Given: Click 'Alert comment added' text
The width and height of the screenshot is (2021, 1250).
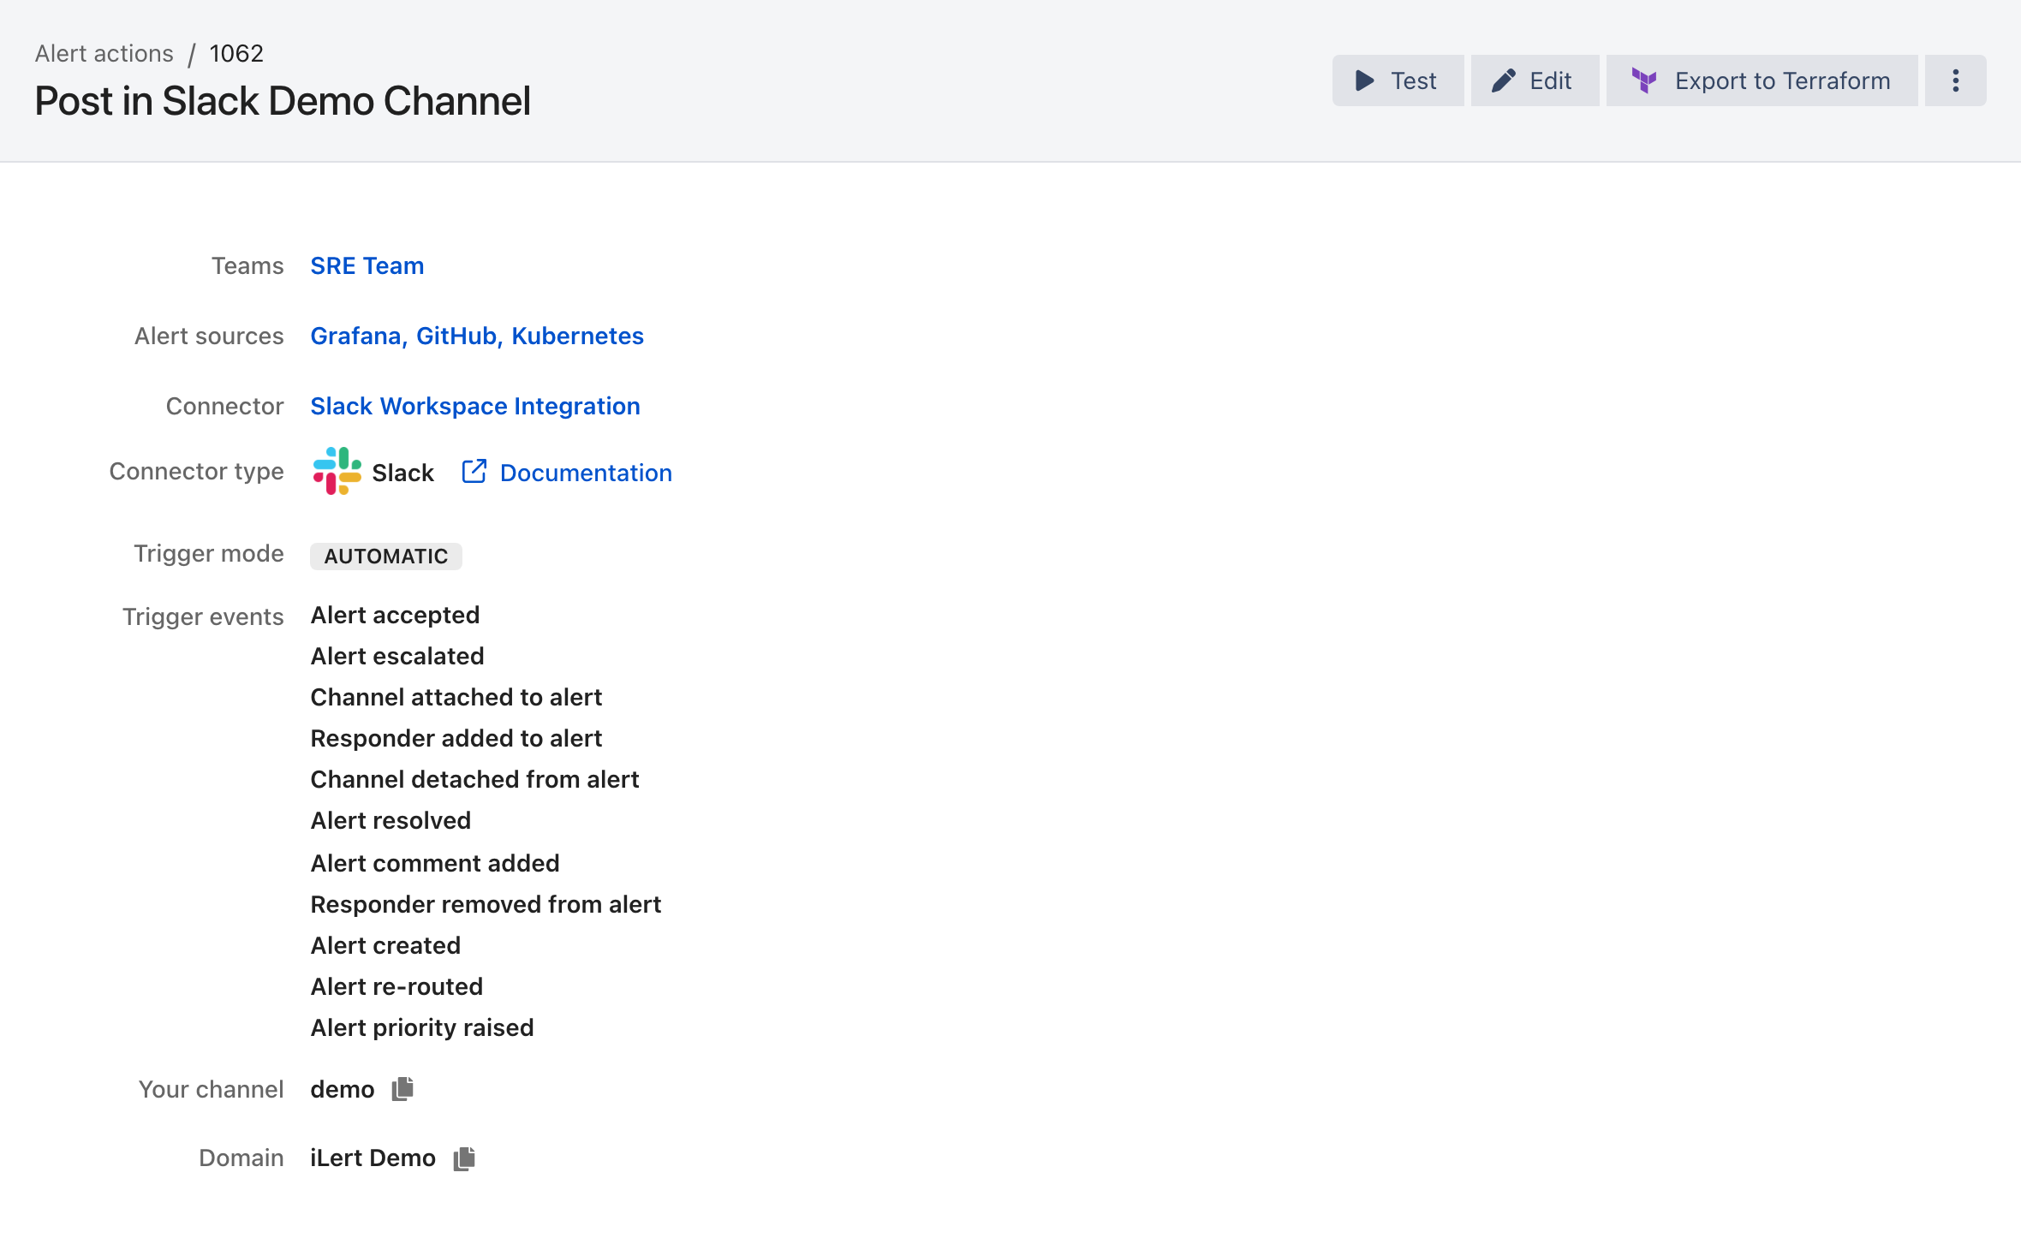Looking at the screenshot, I should pyautogui.click(x=435, y=863).
